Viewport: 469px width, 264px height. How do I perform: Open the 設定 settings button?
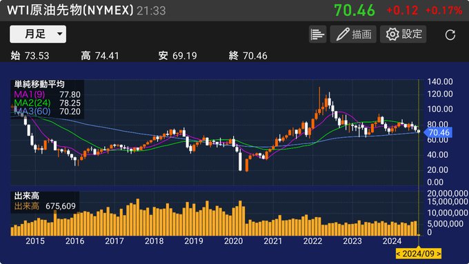point(403,34)
